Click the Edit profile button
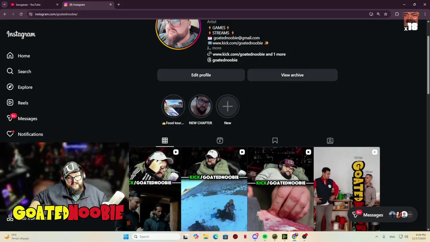 point(201,75)
